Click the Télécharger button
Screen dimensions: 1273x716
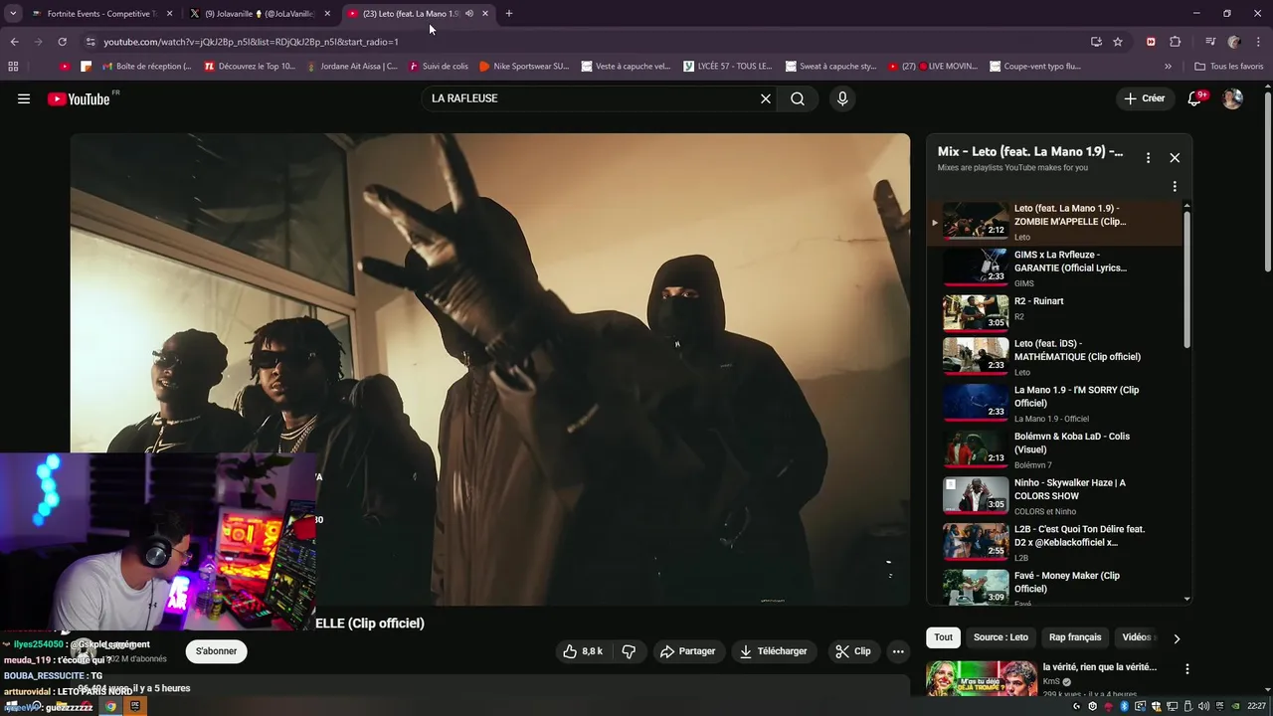(x=773, y=651)
